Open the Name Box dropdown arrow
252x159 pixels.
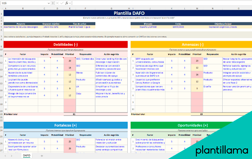[49, 3]
